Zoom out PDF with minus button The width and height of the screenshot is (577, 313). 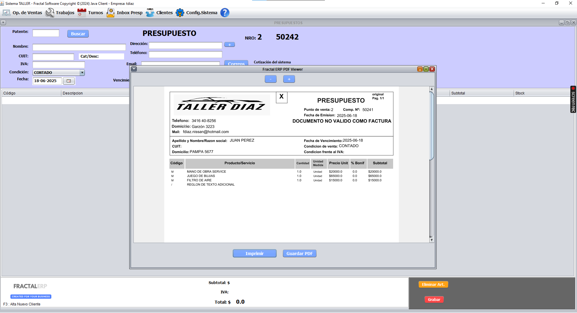(271, 79)
